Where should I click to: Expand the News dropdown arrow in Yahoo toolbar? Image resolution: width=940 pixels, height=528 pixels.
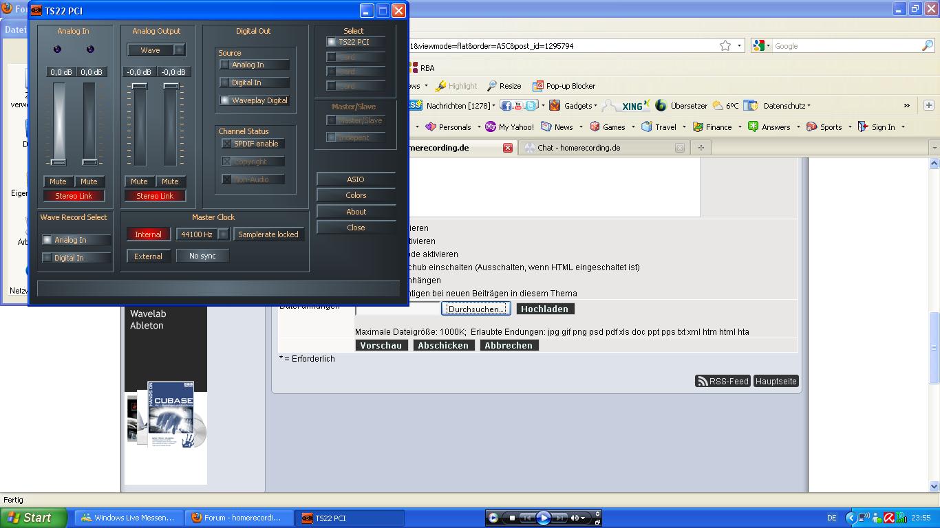tap(581, 127)
